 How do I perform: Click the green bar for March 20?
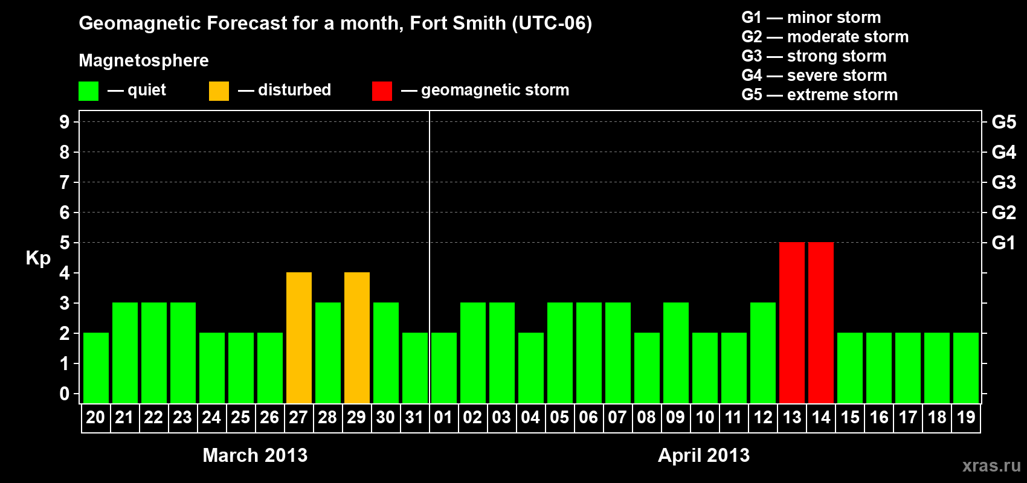point(96,368)
